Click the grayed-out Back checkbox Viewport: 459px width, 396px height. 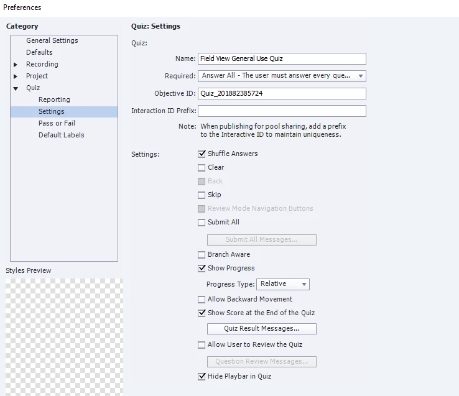202,182
